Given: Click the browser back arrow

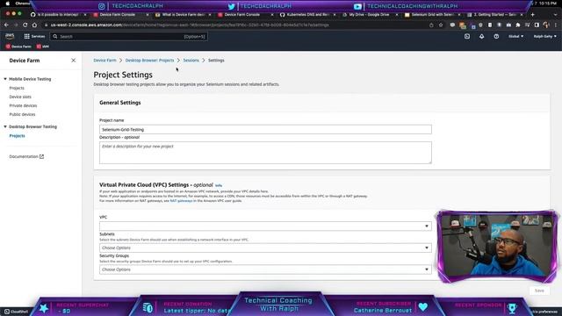Looking at the screenshot, I should (x=6, y=25).
